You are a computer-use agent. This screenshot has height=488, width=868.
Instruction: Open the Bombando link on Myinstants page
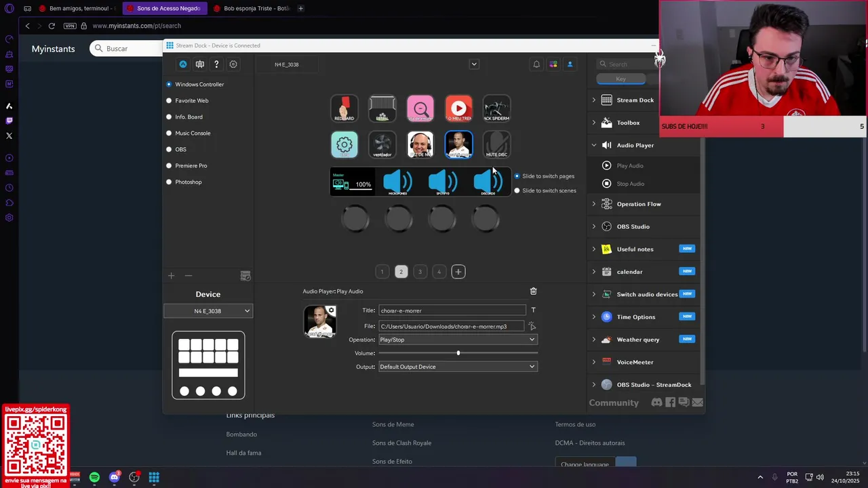pyautogui.click(x=241, y=434)
